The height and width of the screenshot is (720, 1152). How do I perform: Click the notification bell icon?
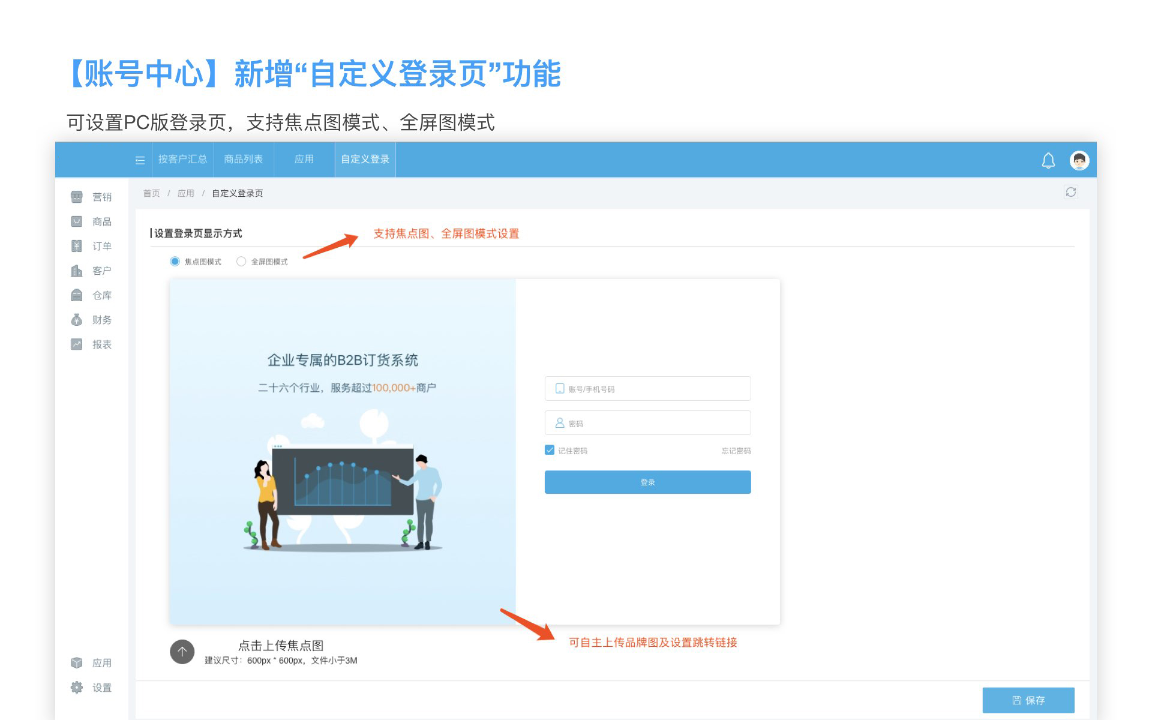tap(1048, 161)
